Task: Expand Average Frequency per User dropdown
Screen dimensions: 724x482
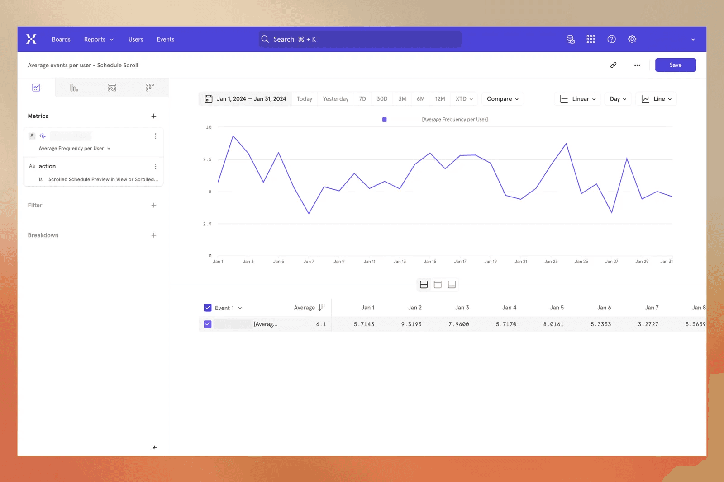Action: pyautogui.click(x=75, y=148)
